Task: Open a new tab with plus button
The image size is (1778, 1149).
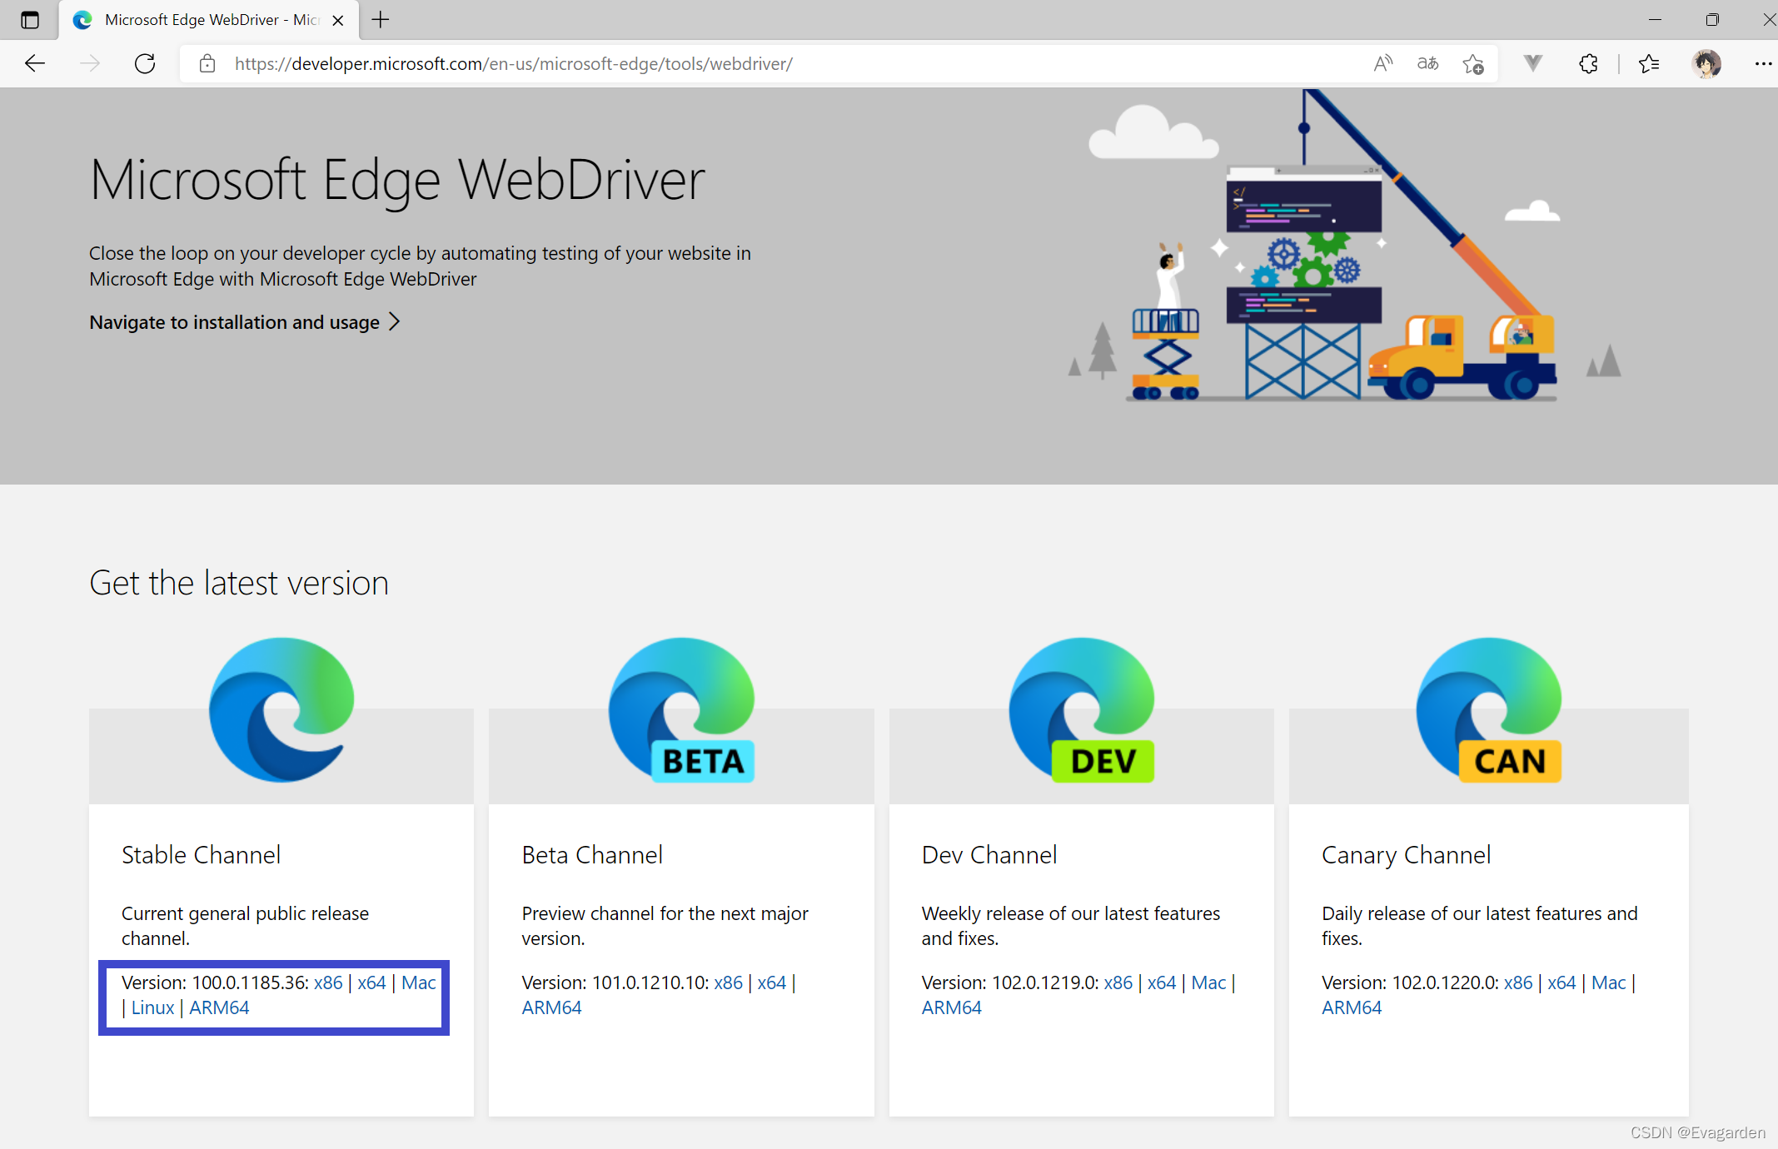Action: coord(381,20)
